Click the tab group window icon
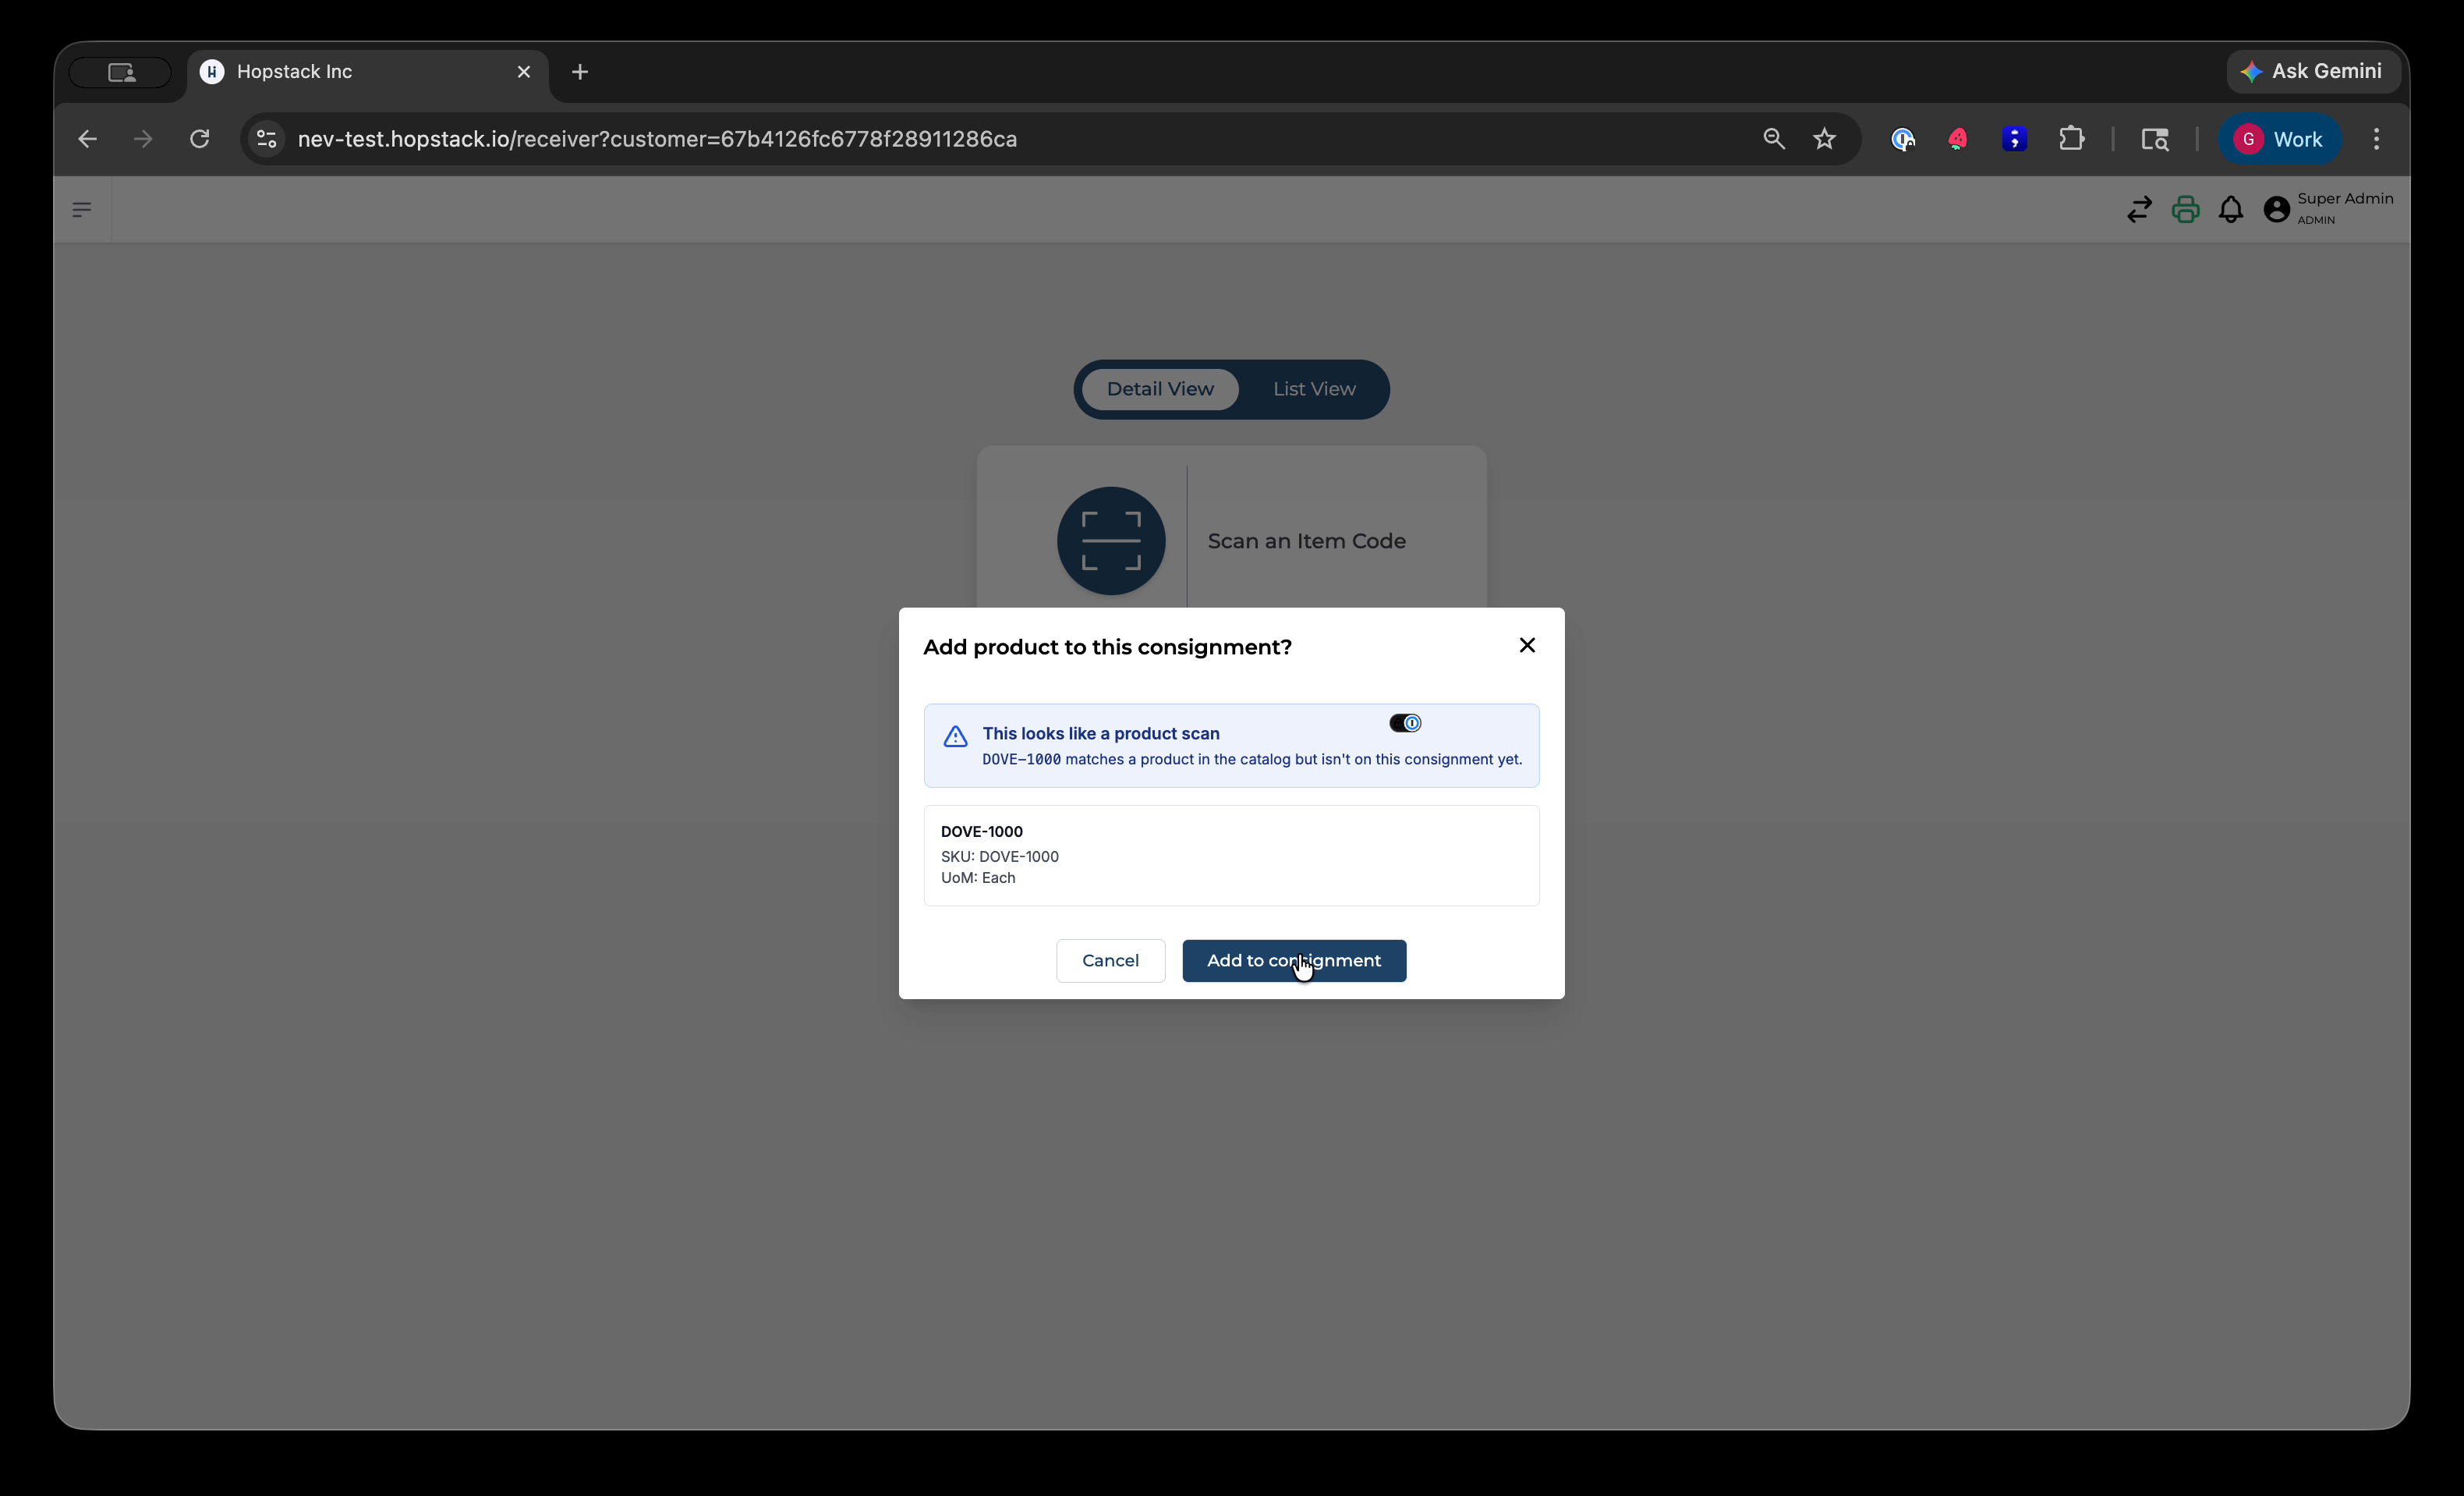This screenshot has width=2464, height=1496. [121, 72]
